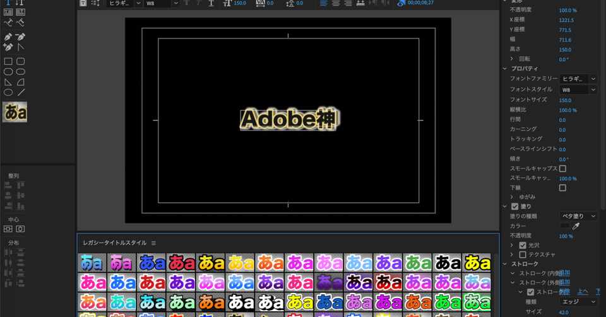606x317 pixels.
Task: Click 追加 next to ストローク (外側)
Action: (x=564, y=283)
